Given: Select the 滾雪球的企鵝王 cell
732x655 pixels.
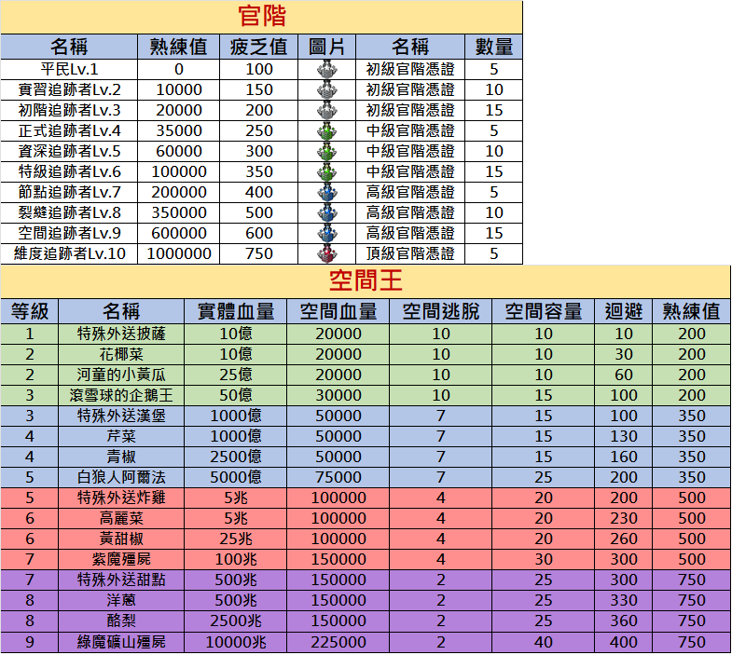Looking at the screenshot, I should pyautogui.click(x=121, y=396).
